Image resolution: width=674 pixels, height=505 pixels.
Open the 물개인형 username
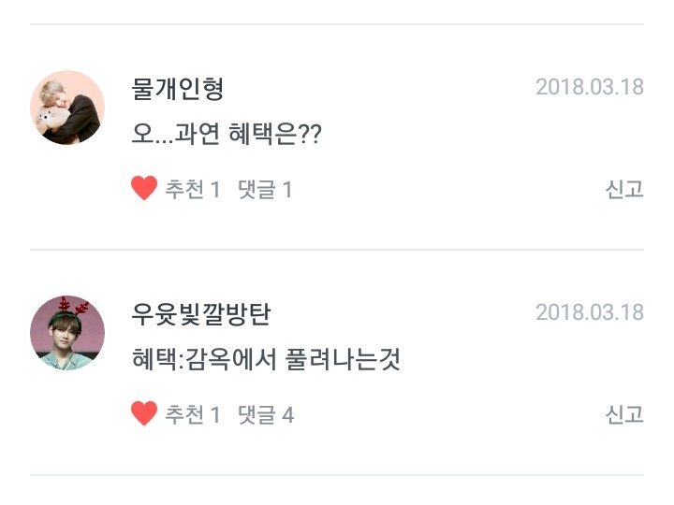tap(179, 89)
